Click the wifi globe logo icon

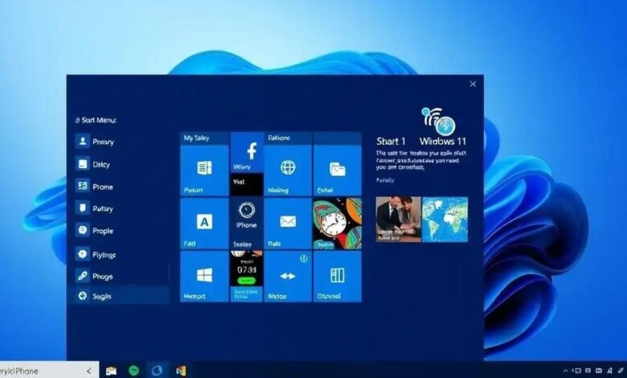point(439,121)
